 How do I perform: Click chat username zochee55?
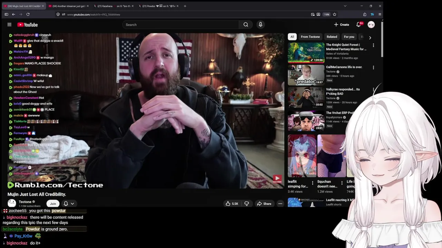tap(18, 210)
